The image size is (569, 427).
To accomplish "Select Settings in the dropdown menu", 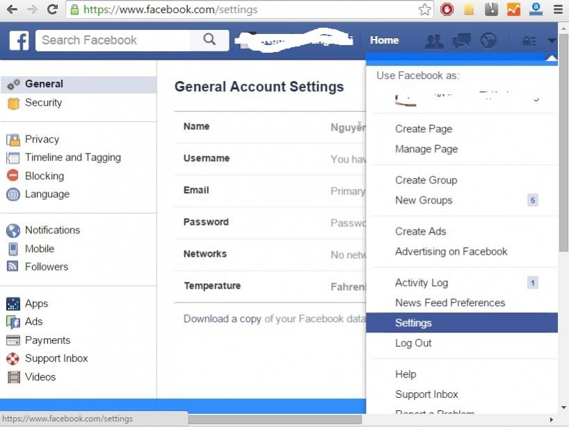I will click(x=413, y=323).
